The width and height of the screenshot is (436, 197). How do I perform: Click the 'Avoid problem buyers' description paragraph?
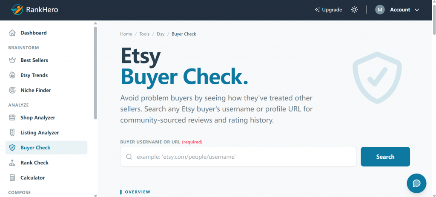pos(216,109)
